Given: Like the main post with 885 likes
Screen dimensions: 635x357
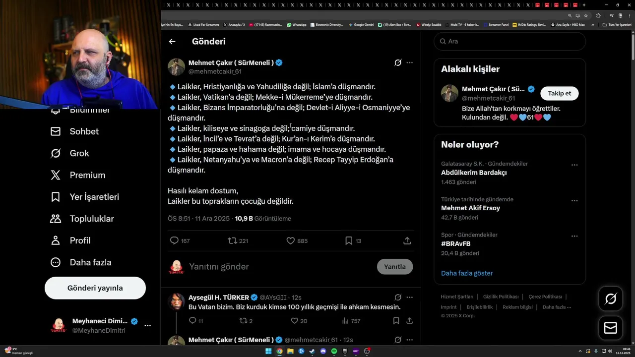Looking at the screenshot, I should coord(291,240).
